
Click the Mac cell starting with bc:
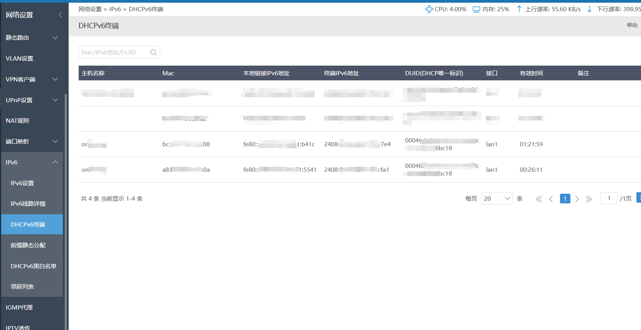coord(186,144)
